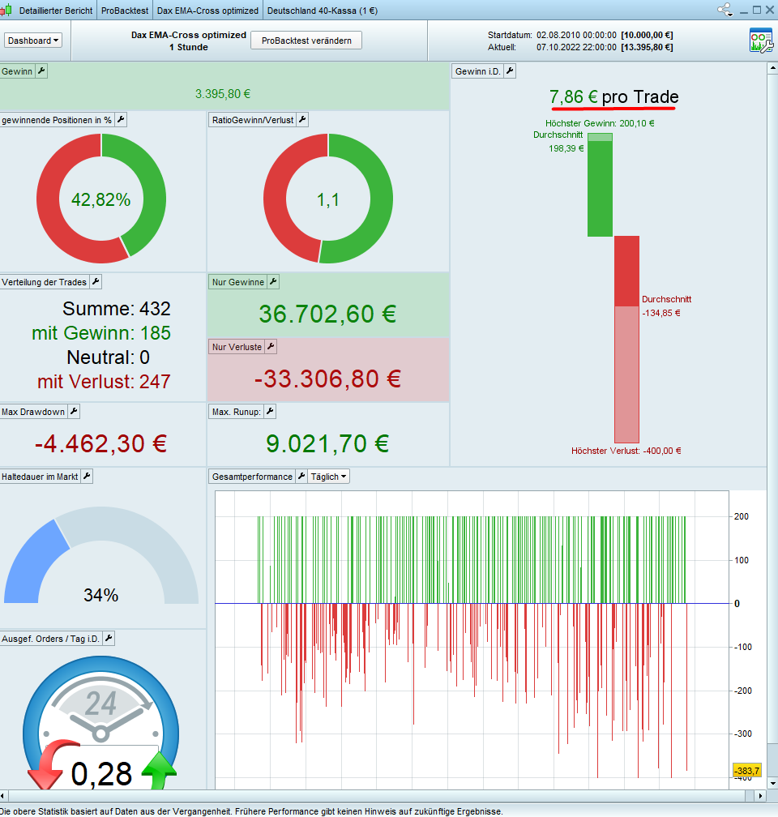Click the Gewinn panel label
This screenshot has height=817, width=778.
(x=17, y=71)
